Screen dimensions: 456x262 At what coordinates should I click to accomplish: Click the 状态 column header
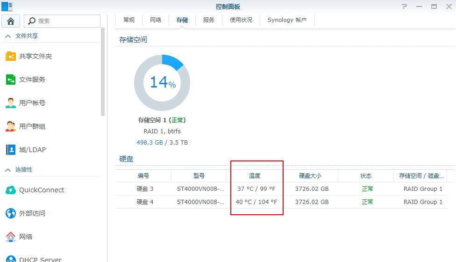click(365, 176)
